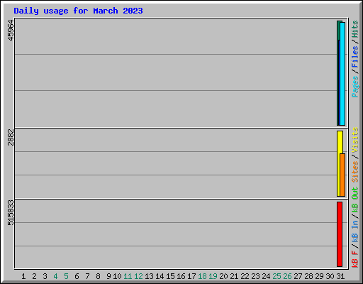Click the 'Daily usage for March 2023' title
Viewport: 363px width, 284px height.
(78, 11)
